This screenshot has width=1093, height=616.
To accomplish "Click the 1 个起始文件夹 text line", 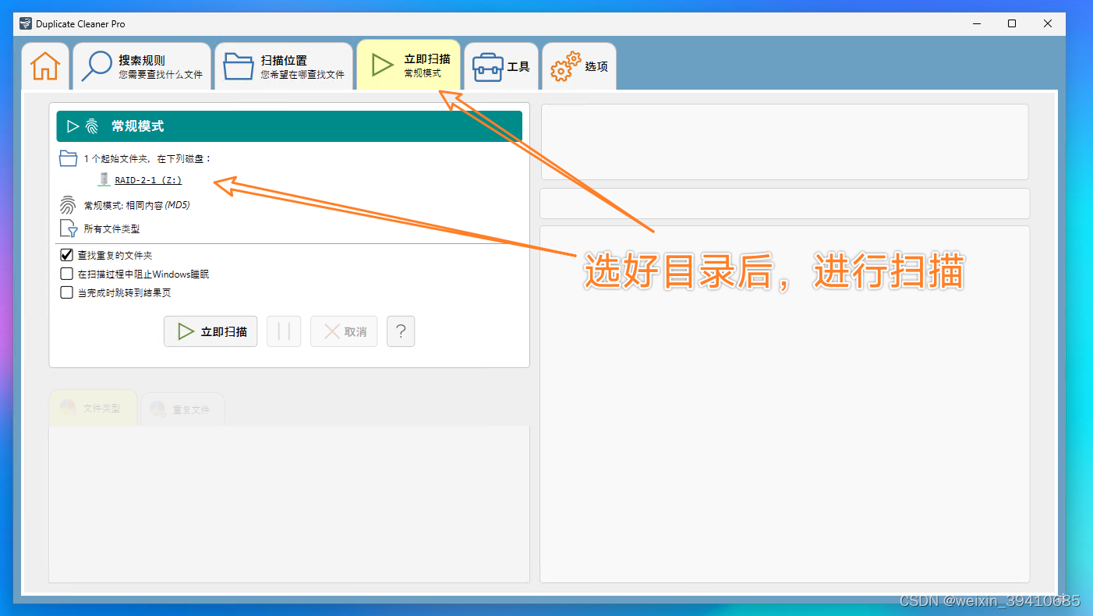I will pyautogui.click(x=148, y=159).
